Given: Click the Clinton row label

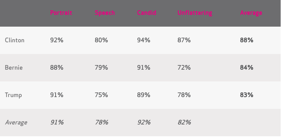Looking at the screenshot, I should click(14, 40).
